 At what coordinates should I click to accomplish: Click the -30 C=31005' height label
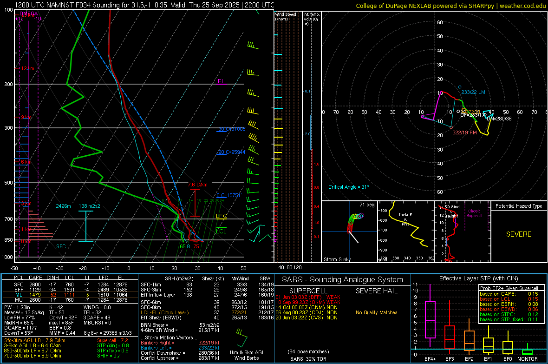click(x=231, y=129)
